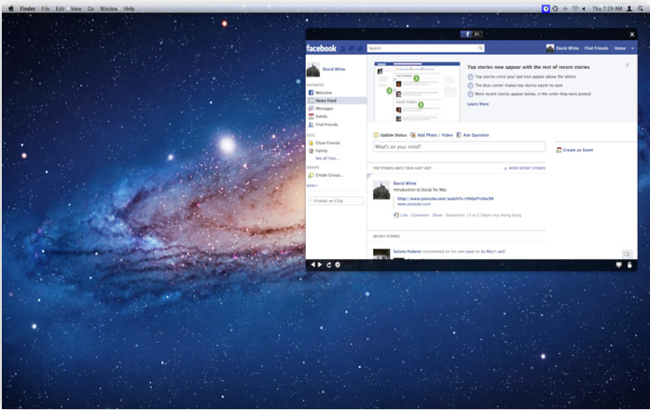Viewport: 650px width, 410px height.
Task: Open the Apple menu
Action: click(11, 8)
